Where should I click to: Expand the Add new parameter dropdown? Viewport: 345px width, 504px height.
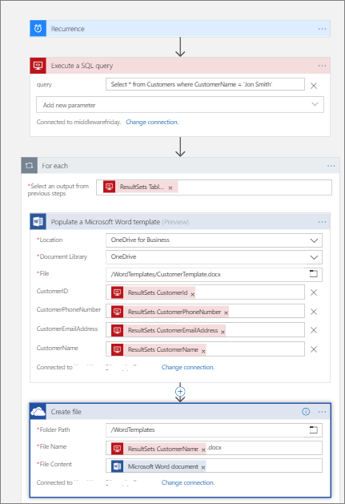point(315,104)
